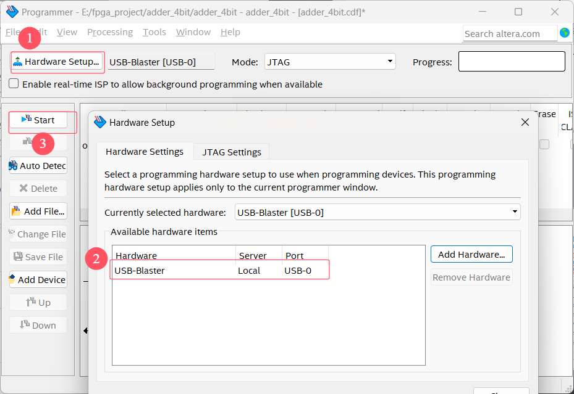Maximize the Programmer window
The image size is (574, 394).
click(518, 12)
